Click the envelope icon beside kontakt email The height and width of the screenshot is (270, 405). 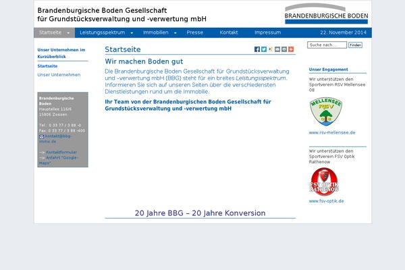(x=42, y=136)
